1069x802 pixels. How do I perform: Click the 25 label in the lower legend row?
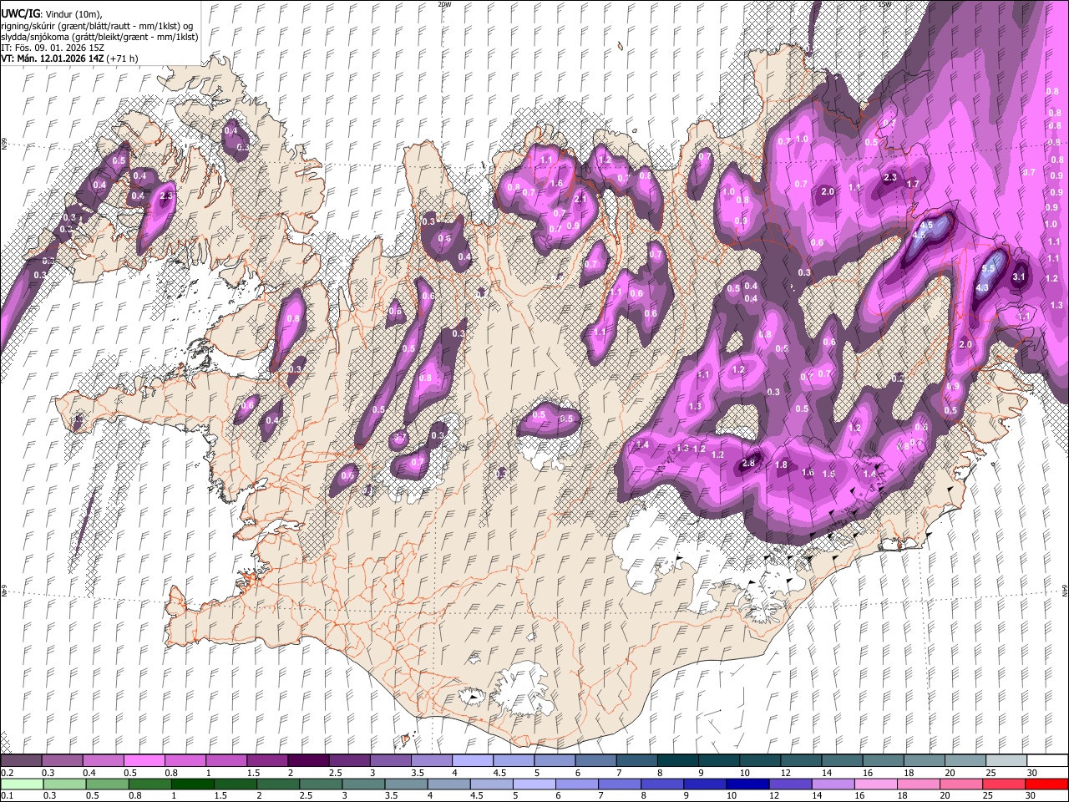(990, 795)
